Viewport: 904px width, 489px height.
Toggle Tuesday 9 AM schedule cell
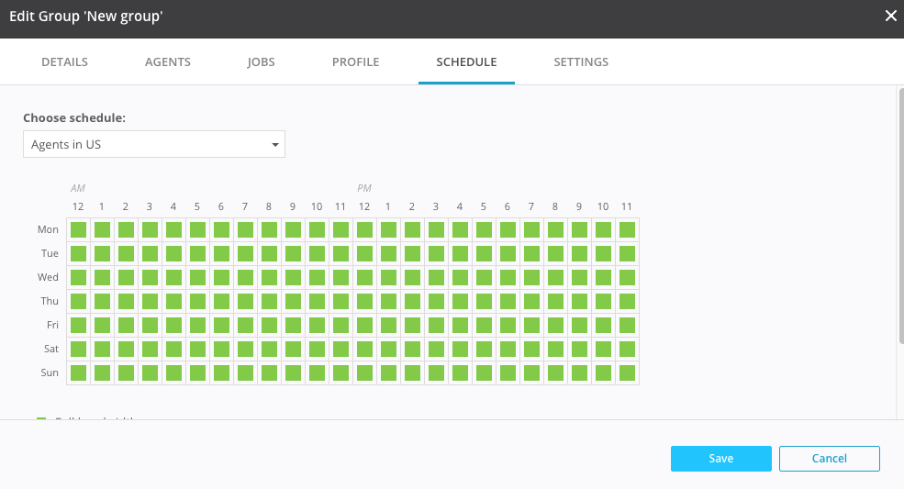coord(293,253)
